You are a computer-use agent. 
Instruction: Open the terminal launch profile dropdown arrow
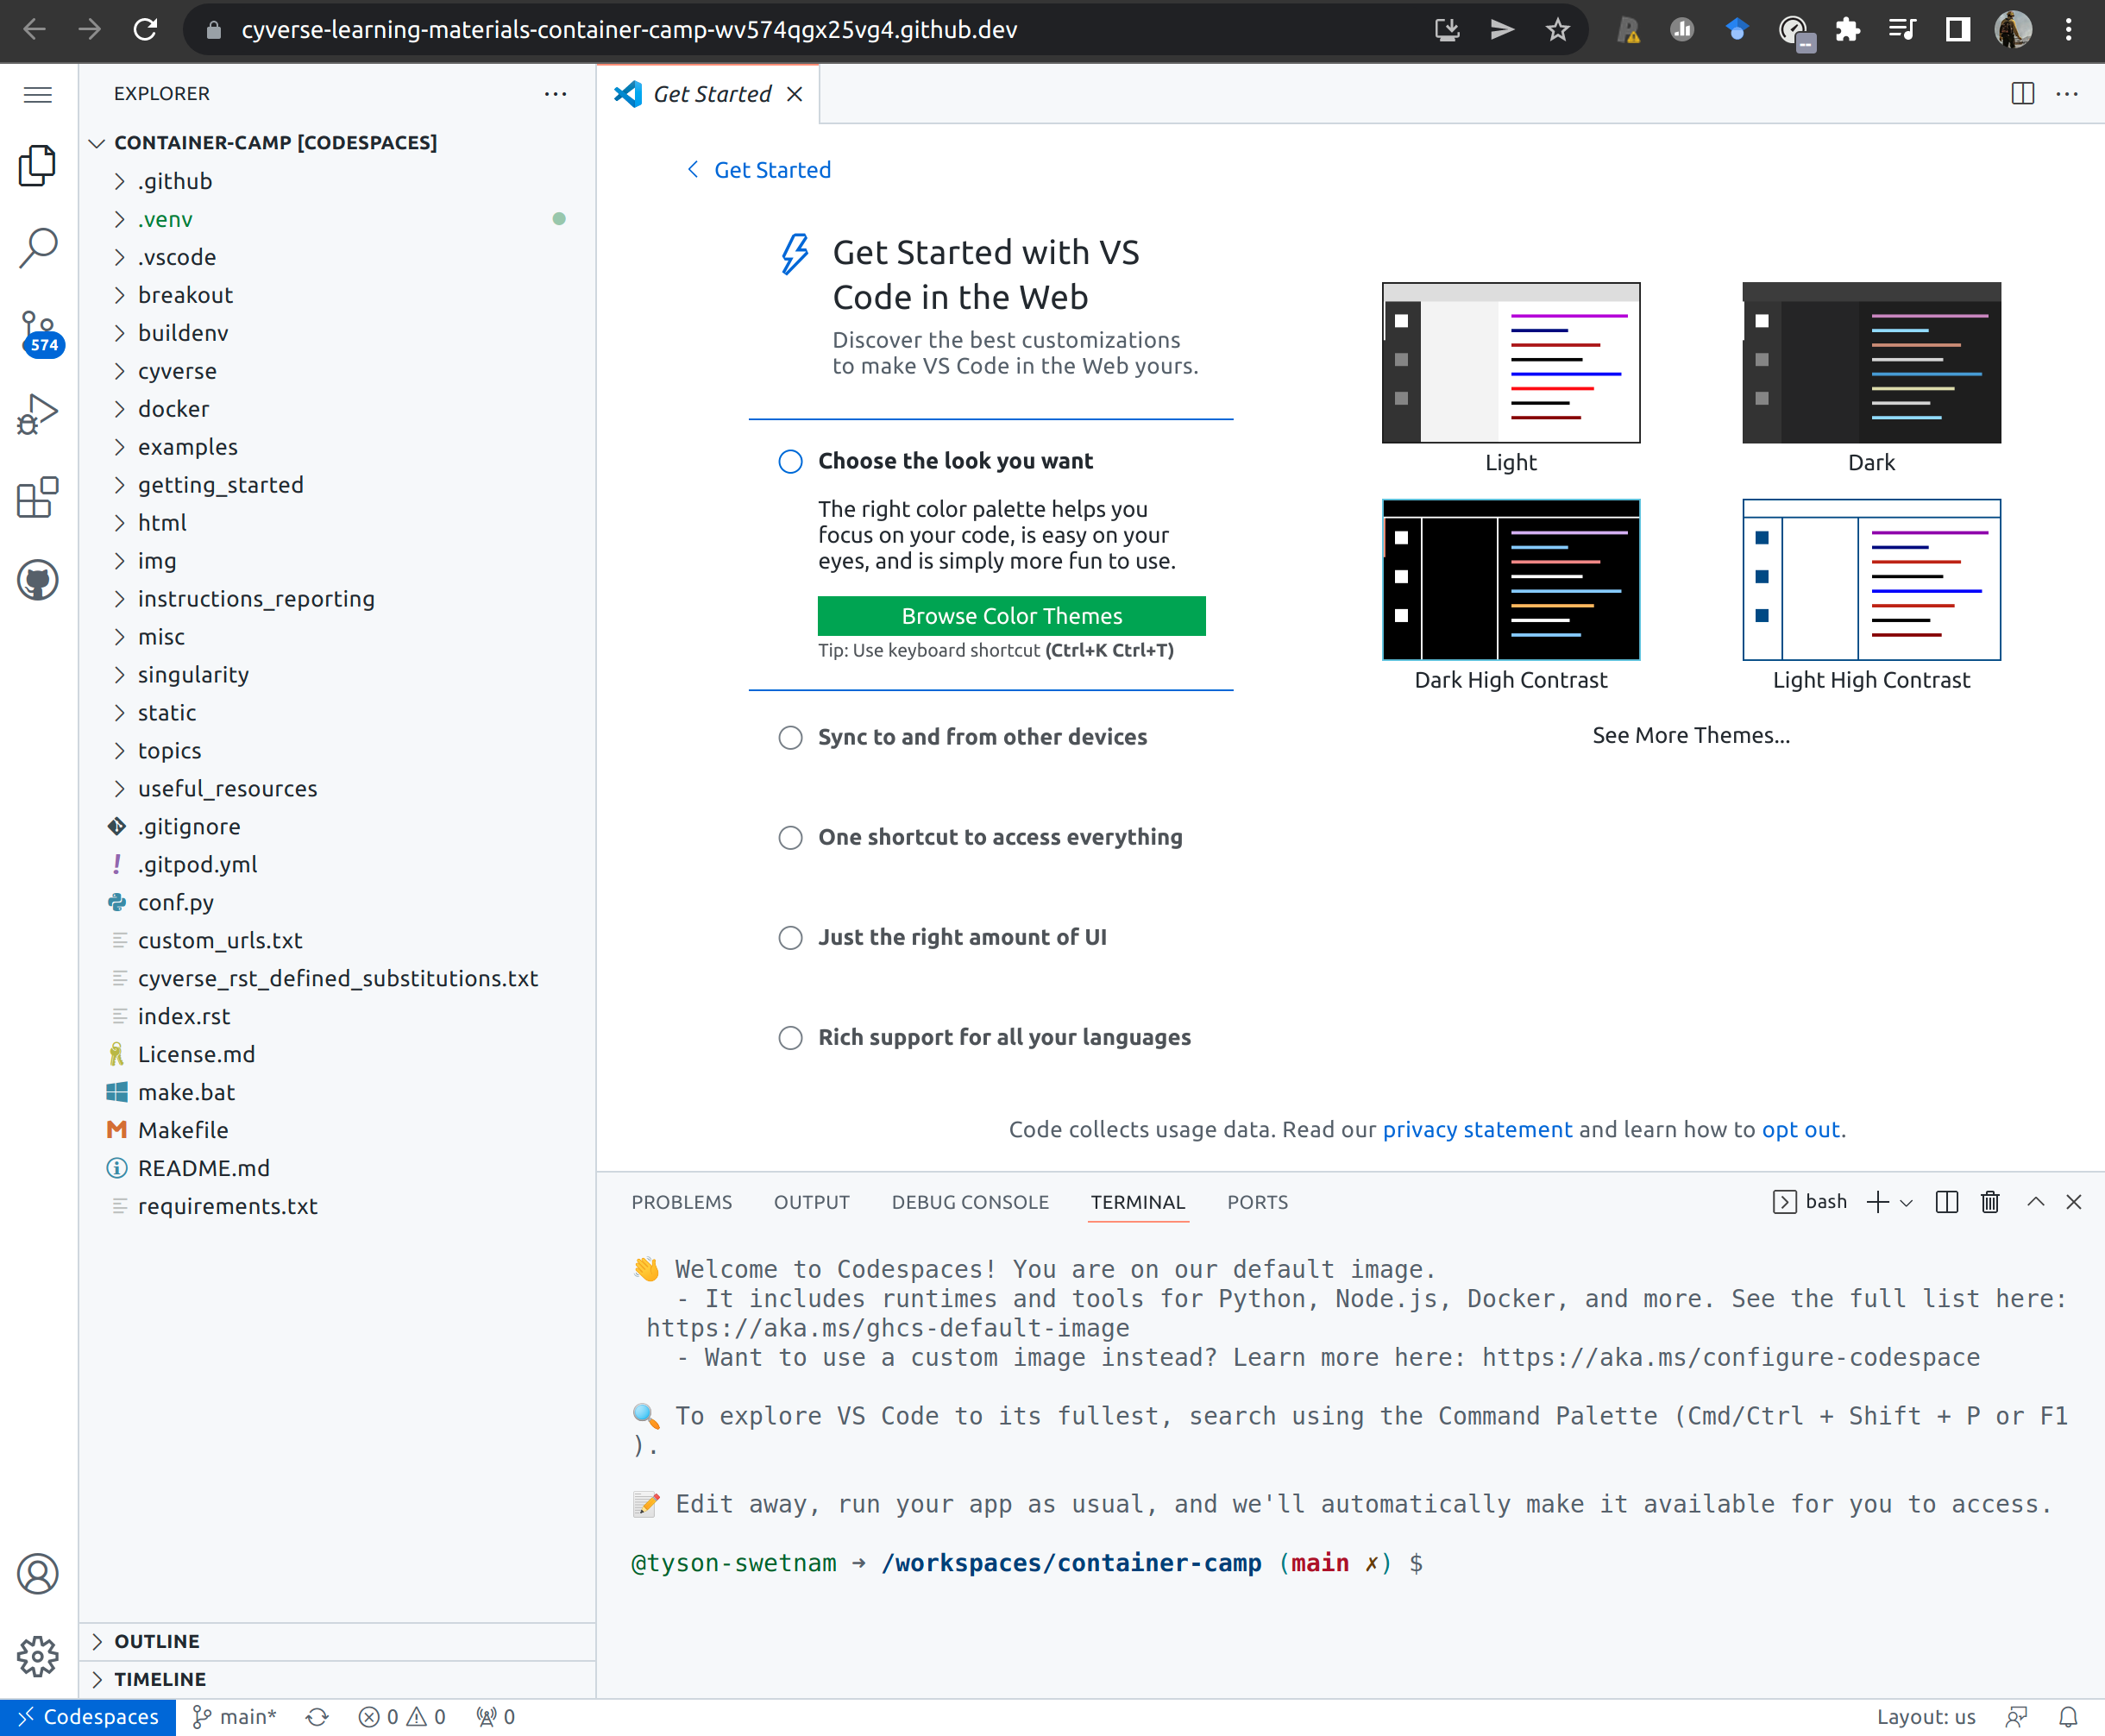point(1906,1202)
